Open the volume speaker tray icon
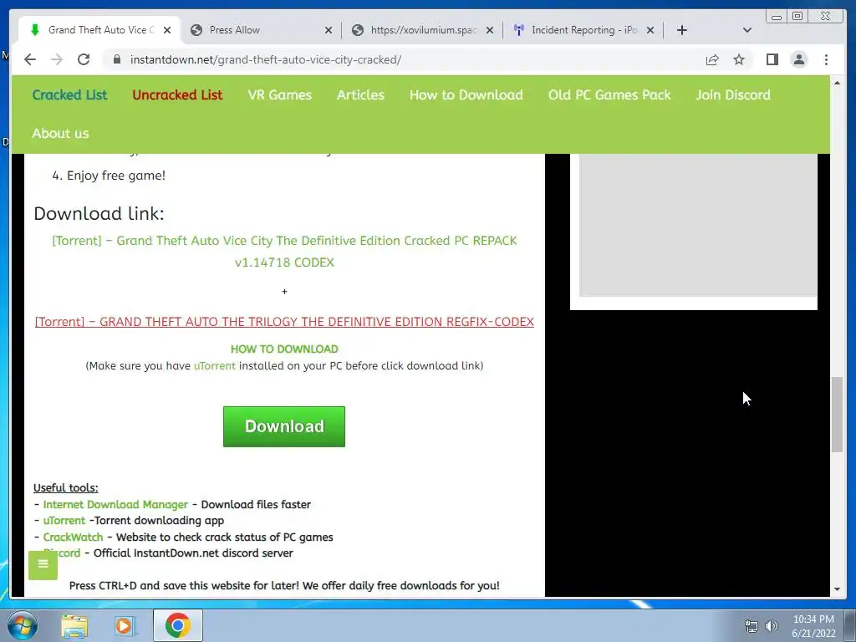The width and height of the screenshot is (856, 642). click(772, 626)
